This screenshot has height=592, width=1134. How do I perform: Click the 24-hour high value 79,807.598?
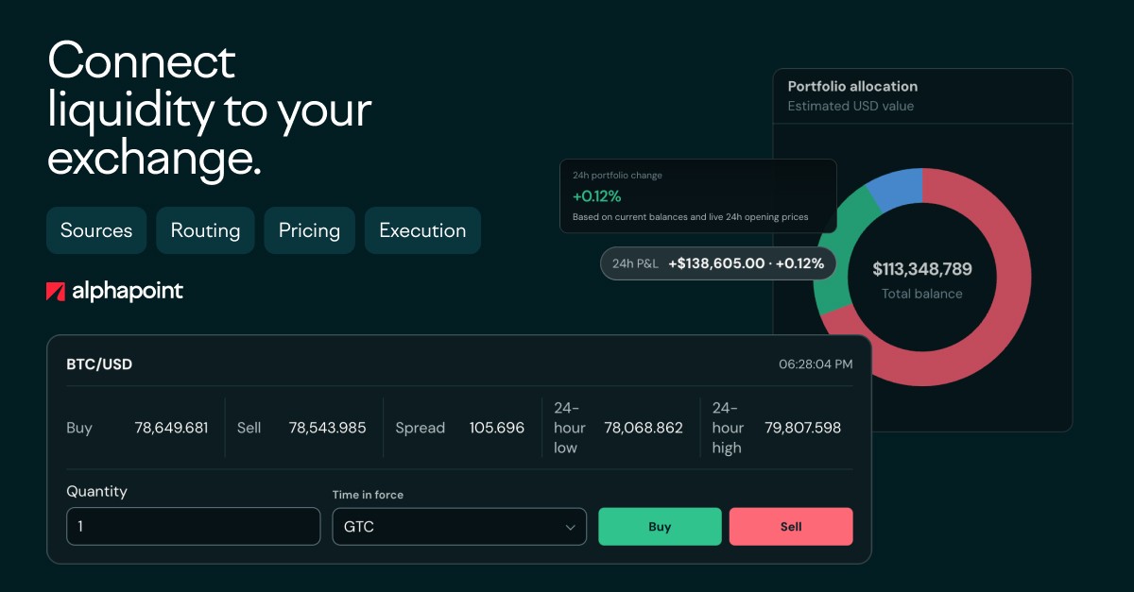802,428
